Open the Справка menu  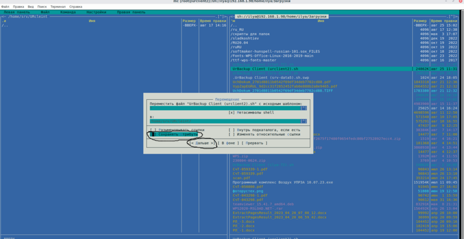pyautogui.click(x=76, y=6)
